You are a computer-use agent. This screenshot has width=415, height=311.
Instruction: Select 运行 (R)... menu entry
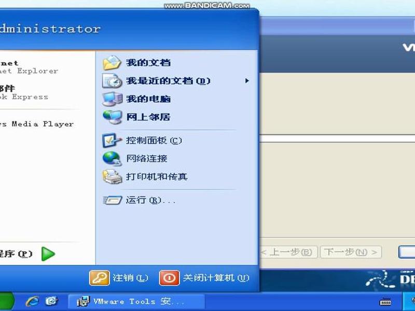pyautogui.click(x=150, y=200)
